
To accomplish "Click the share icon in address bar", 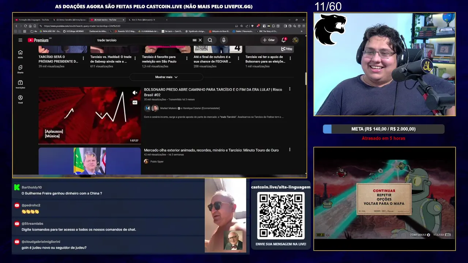I will pos(247,26).
